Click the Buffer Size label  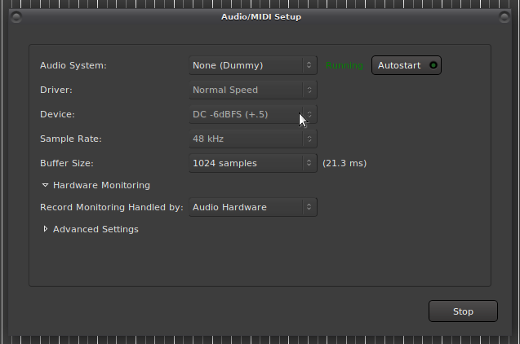point(67,163)
